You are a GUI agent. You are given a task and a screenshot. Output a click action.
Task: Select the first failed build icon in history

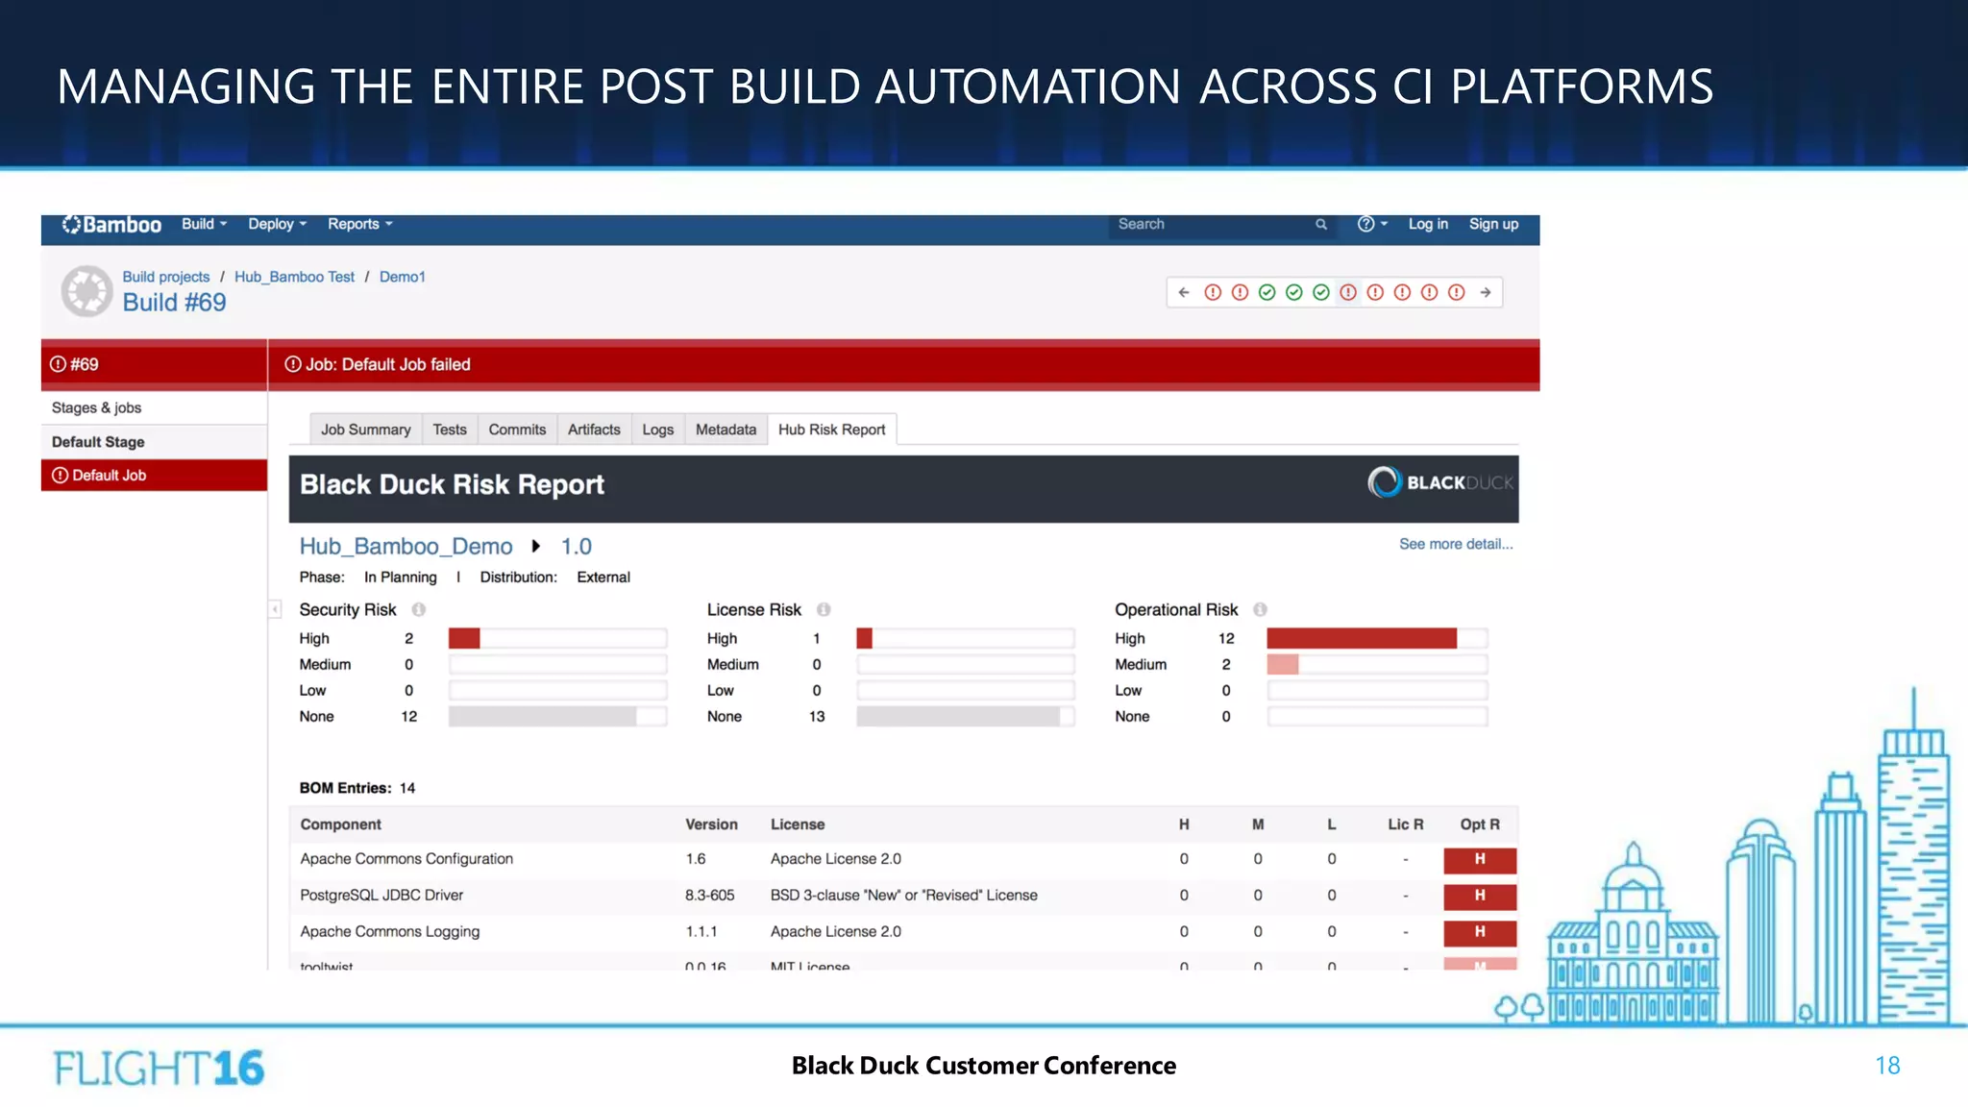(1213, 292)
